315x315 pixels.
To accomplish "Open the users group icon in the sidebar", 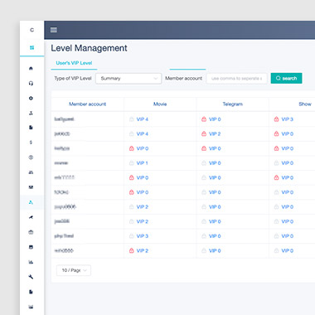I will click(x=31, y=172).
